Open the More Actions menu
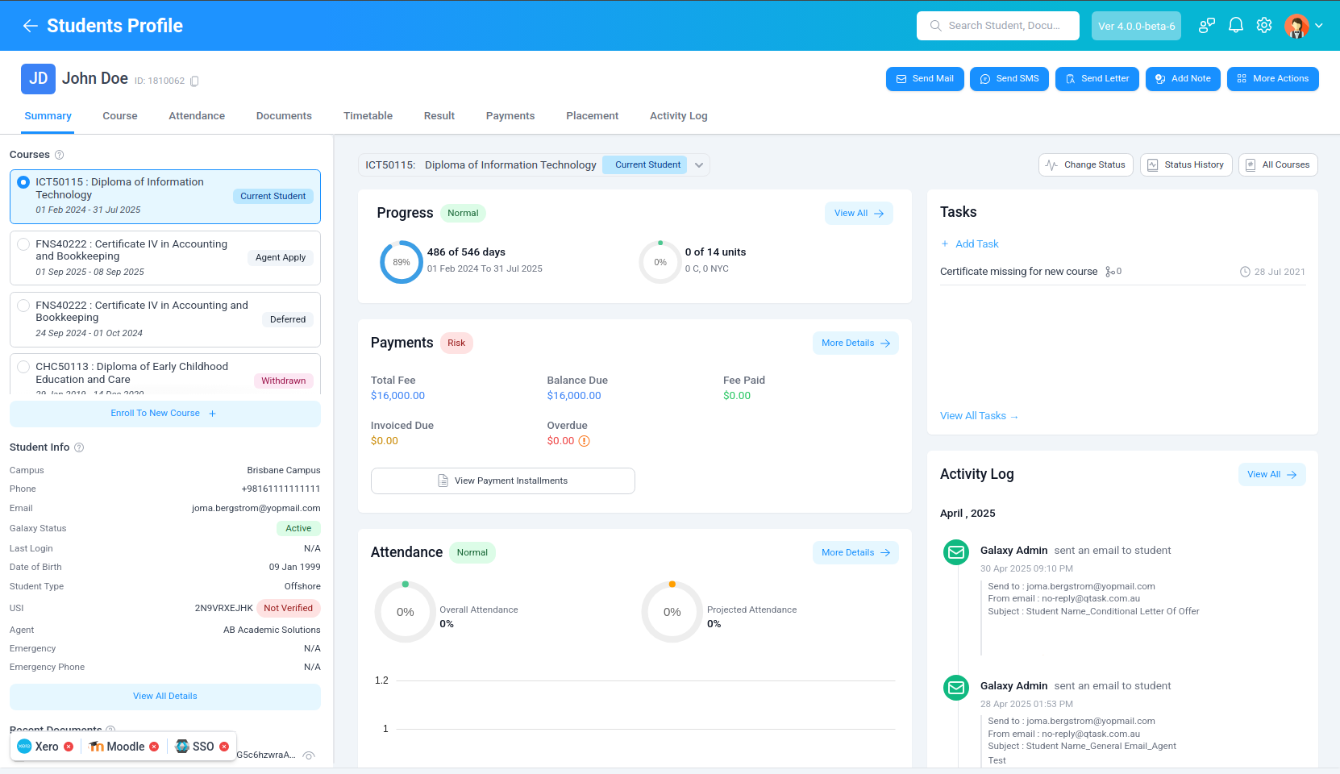 1272,79
